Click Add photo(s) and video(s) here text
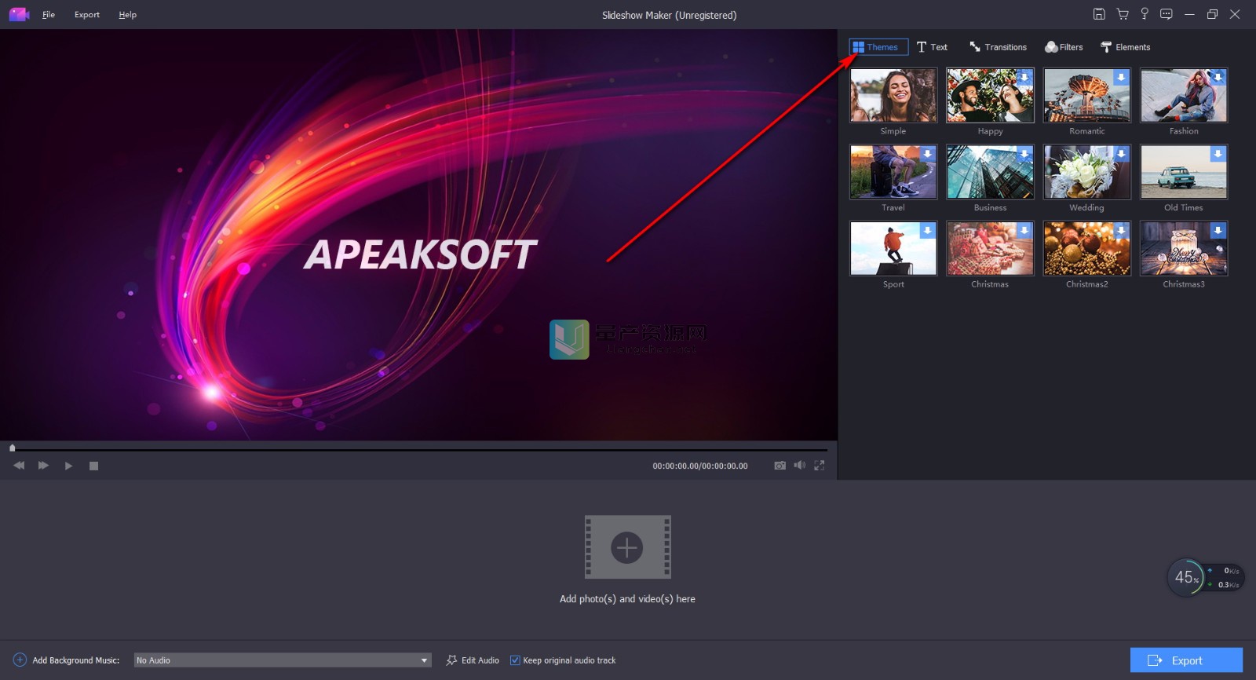 (x=627, y=599)
